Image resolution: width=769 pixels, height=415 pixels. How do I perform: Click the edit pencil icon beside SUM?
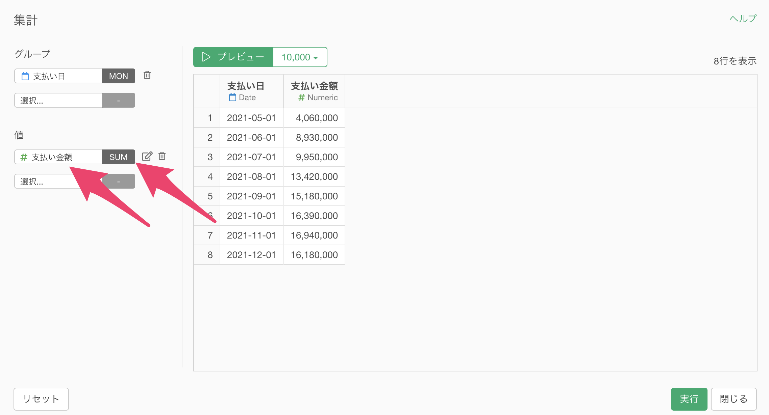coord(147,156)
